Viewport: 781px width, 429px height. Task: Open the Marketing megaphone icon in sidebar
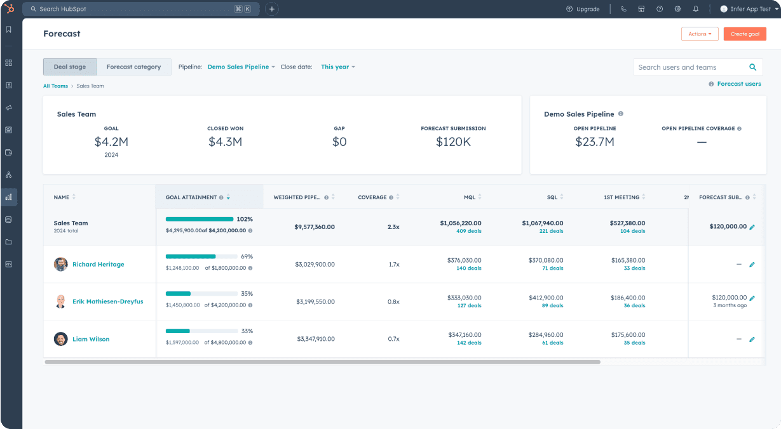click(x=9, y=108)
